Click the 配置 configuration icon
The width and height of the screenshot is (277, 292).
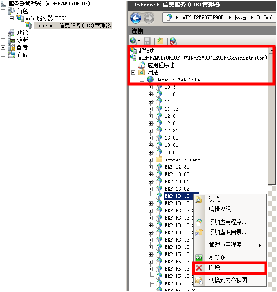(11, 47)
